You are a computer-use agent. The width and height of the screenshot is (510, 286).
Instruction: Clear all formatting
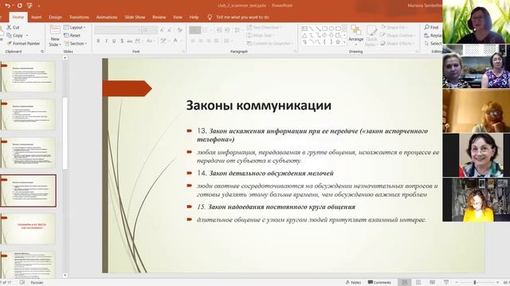pos(179,30)
